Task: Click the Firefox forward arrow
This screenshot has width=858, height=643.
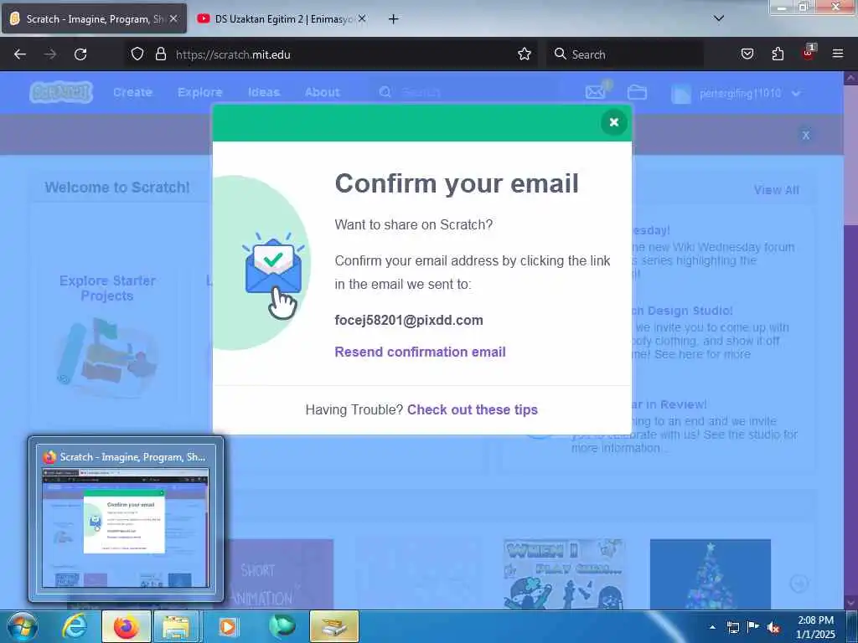Action: pyautogui.click(x=50, y=54)
